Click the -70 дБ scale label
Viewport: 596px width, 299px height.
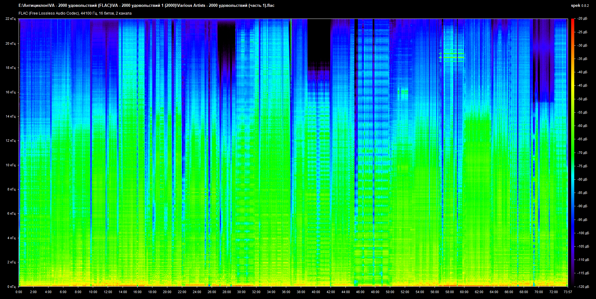pyautogui.click(x=582, y=153)
